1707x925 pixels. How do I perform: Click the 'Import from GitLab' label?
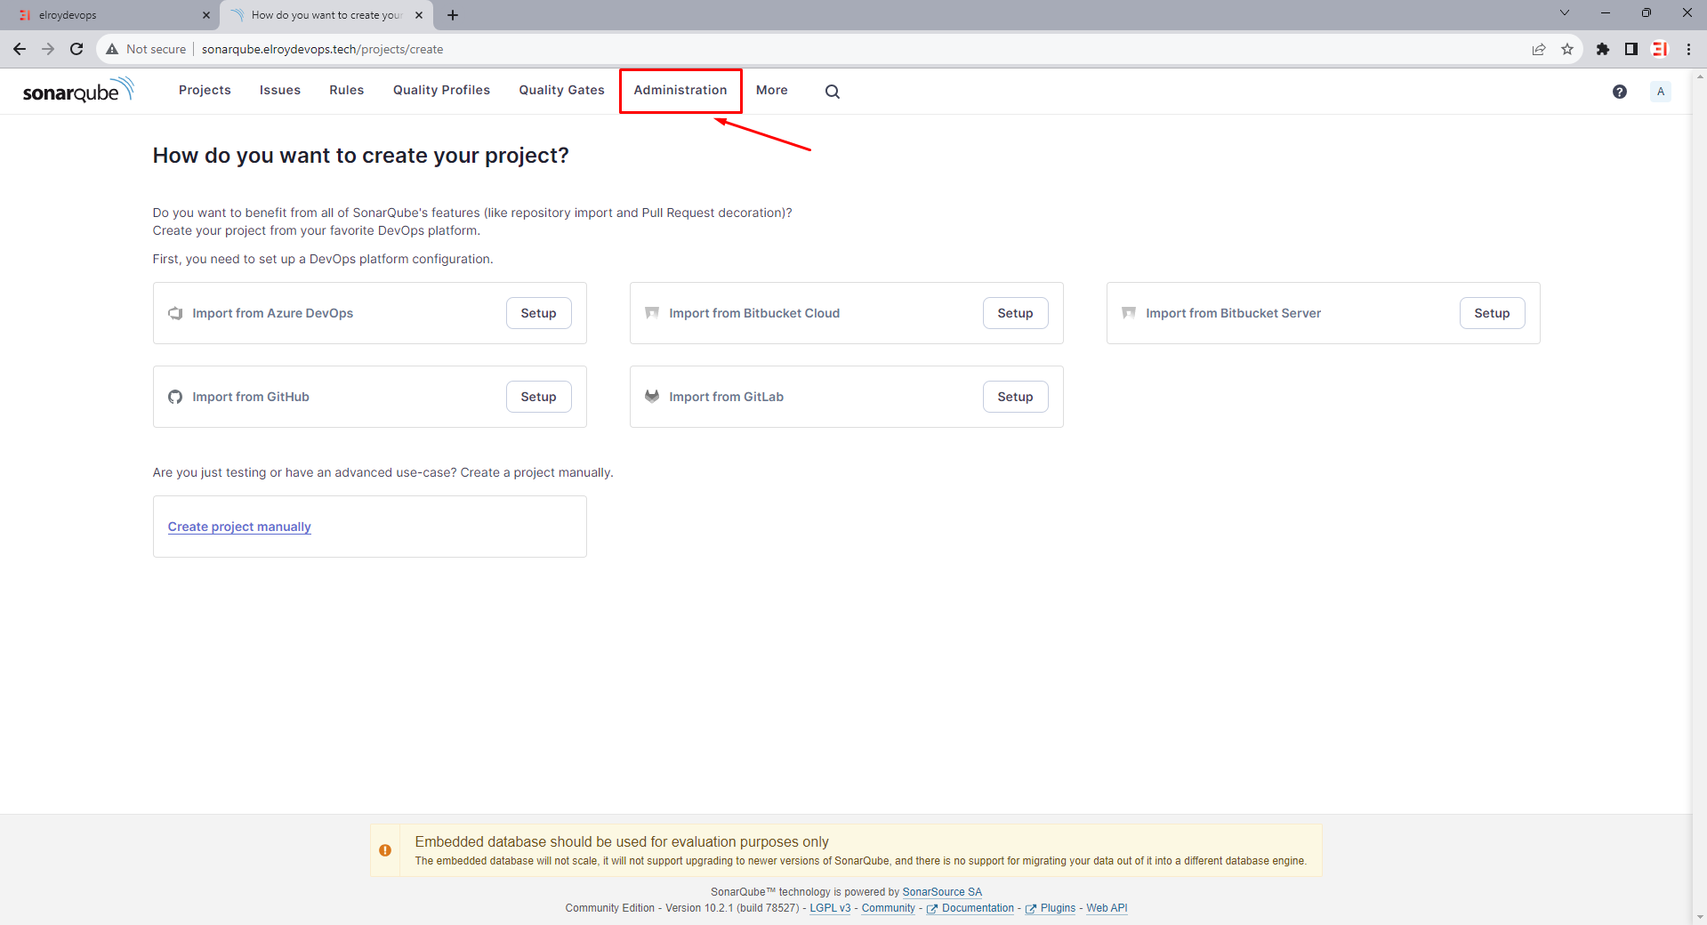tap(726, 397)
